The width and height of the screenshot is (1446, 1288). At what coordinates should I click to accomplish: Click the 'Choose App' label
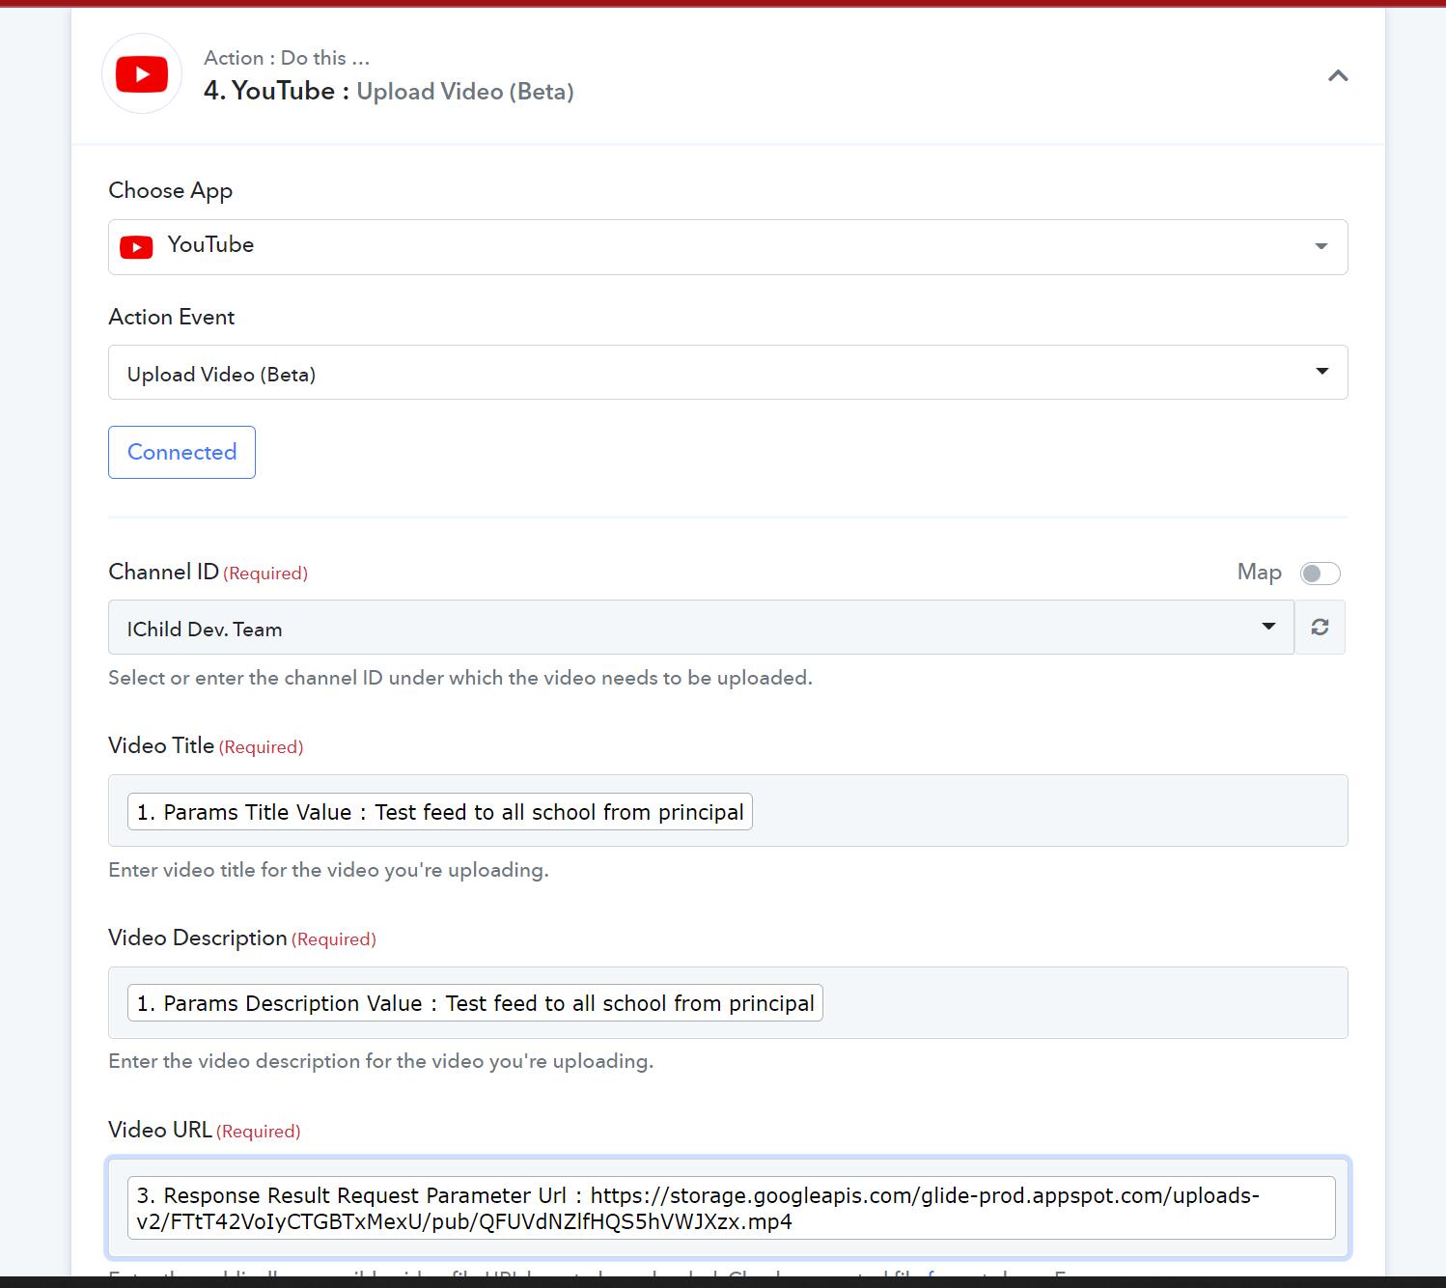(171, 190)
